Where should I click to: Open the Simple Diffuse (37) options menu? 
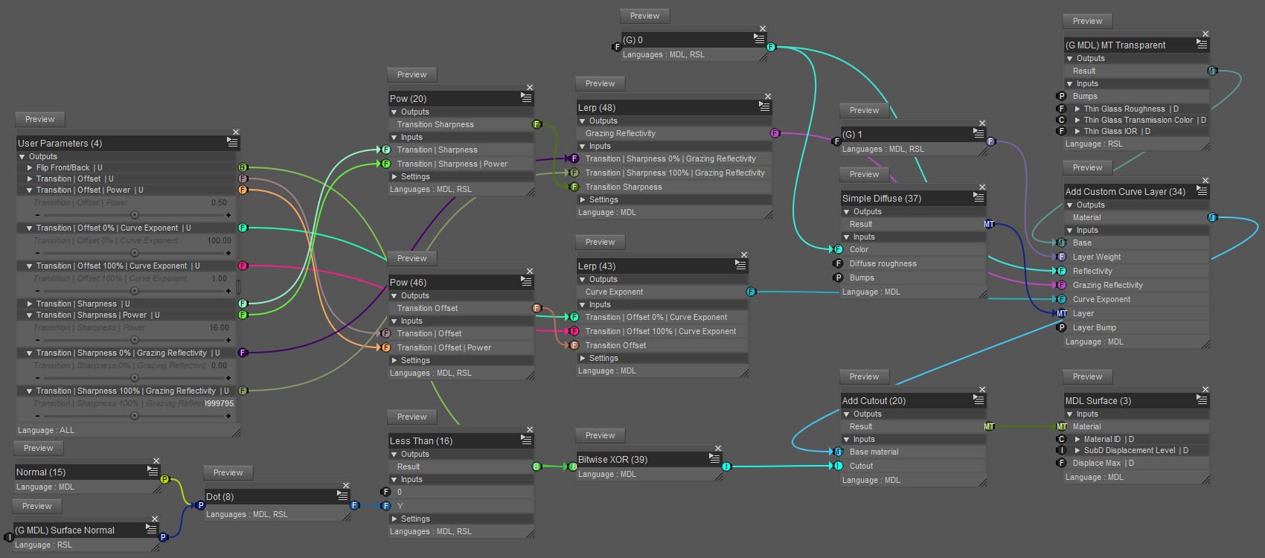pos(979,196)
